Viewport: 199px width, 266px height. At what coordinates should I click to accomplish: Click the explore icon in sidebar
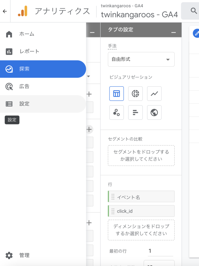[9, 69]
